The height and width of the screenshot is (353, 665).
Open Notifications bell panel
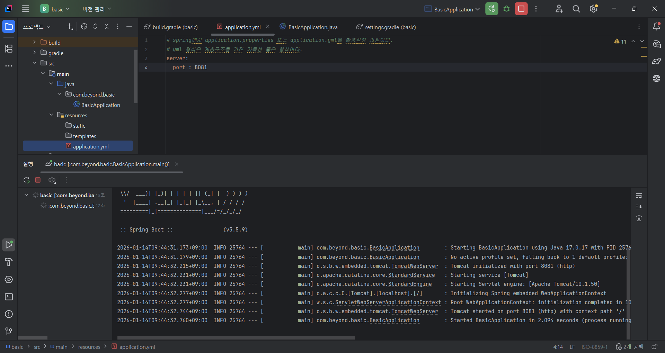point(656,27)
